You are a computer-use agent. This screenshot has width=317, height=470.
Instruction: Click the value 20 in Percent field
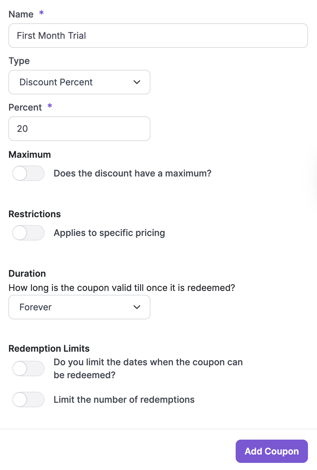coord(22,129)
